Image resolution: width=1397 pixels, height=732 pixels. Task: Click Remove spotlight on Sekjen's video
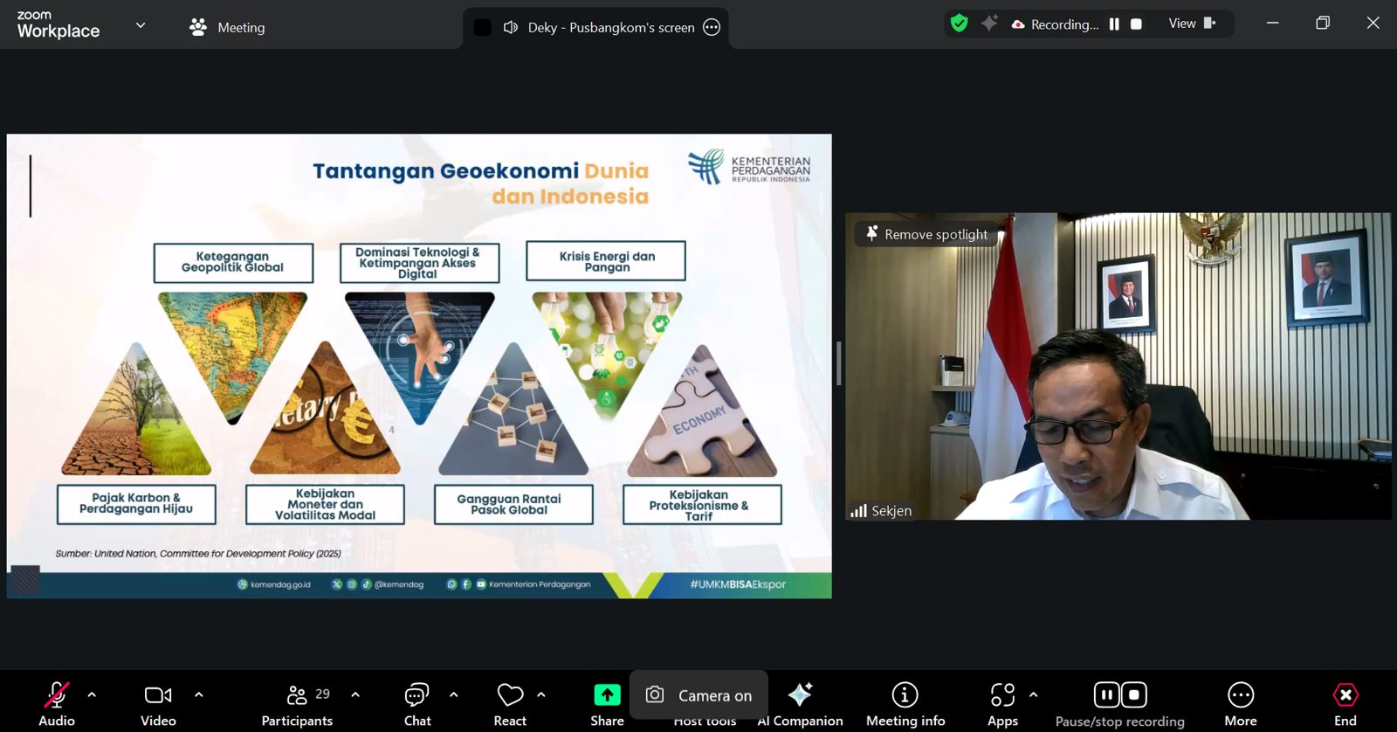pos(926,234)
